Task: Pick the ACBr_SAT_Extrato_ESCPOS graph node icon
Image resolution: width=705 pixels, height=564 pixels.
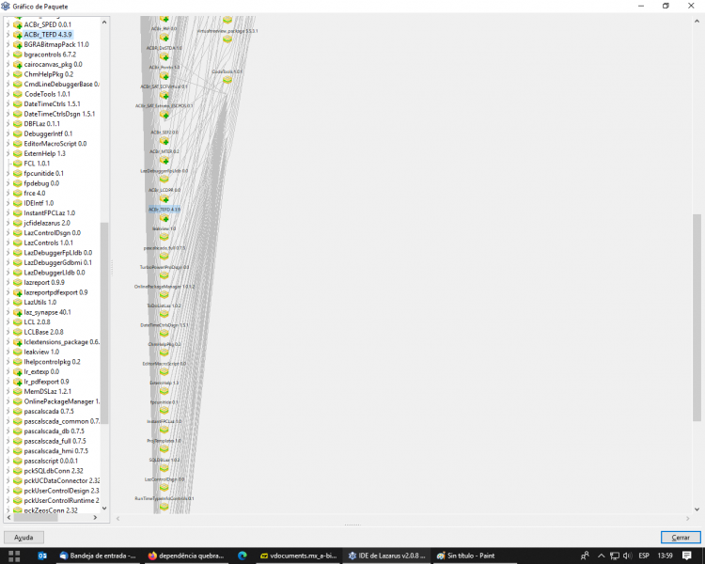Action: tap(164, 115)
